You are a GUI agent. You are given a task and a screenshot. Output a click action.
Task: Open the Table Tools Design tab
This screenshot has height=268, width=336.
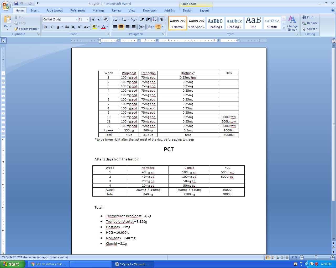(188, 10)
